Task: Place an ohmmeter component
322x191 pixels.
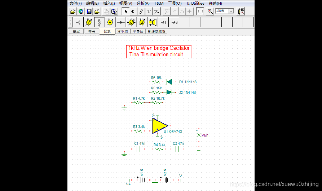Action: [x=142, y=22]
